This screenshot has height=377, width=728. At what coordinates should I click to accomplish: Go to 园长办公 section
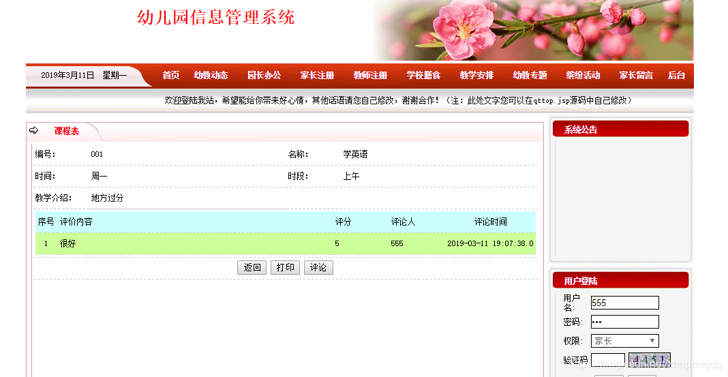(x=264, y=75)
